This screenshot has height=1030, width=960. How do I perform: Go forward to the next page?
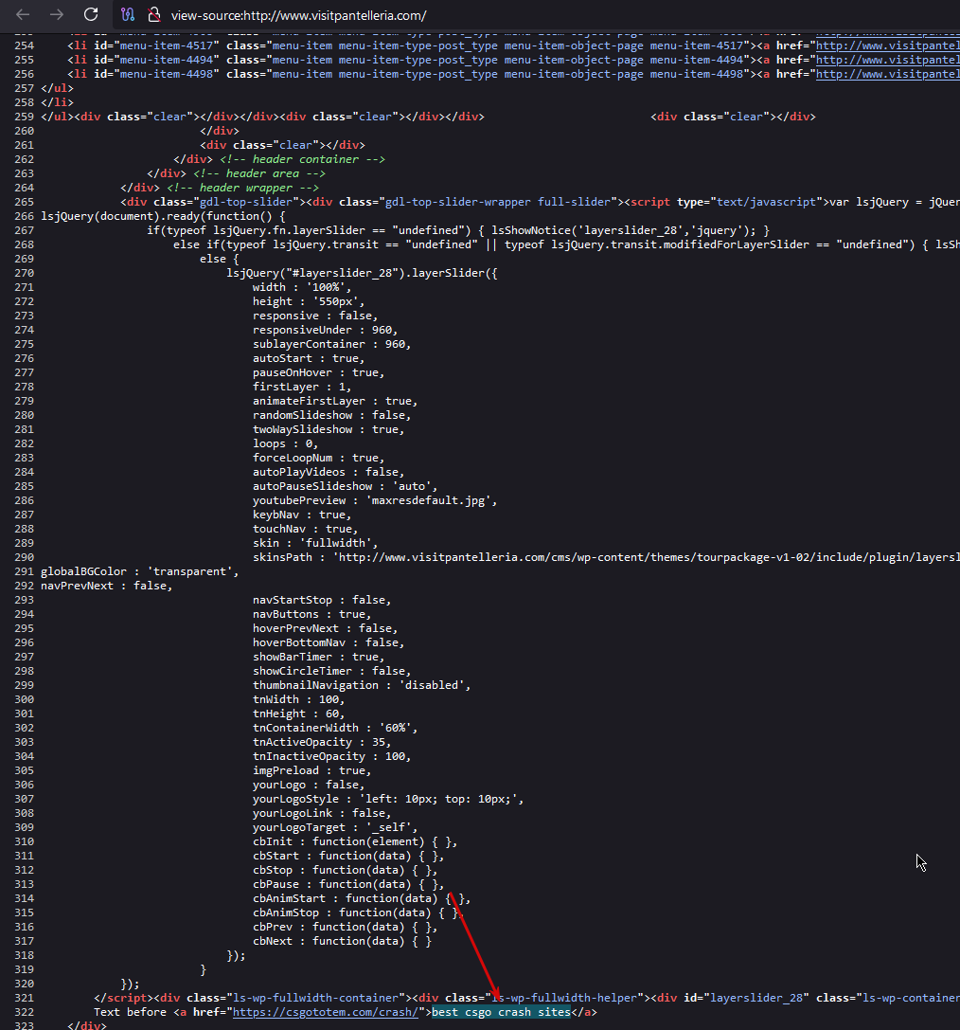click(x=57, y=14)
